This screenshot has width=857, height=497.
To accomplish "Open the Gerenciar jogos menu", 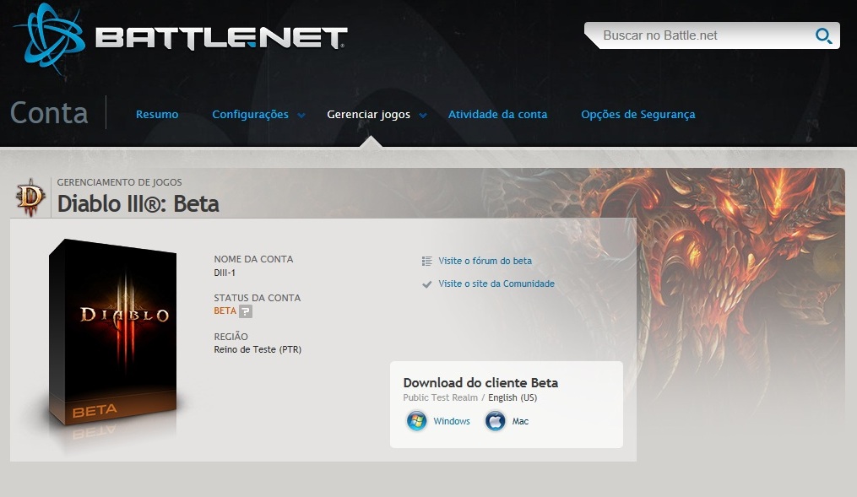I will [368, 114].
